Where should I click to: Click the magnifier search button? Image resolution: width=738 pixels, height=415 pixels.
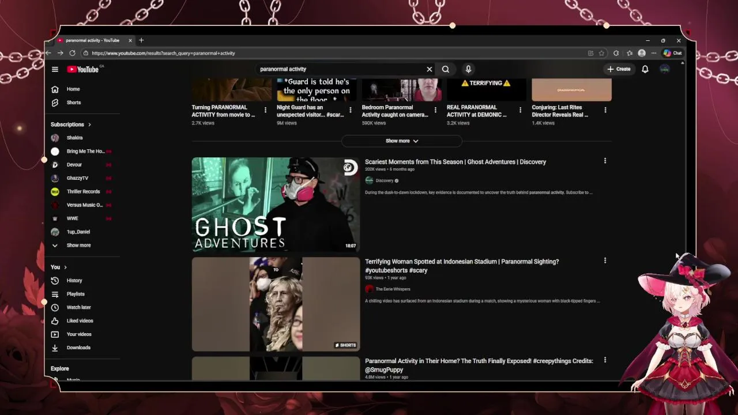click(x=446, y=69)
